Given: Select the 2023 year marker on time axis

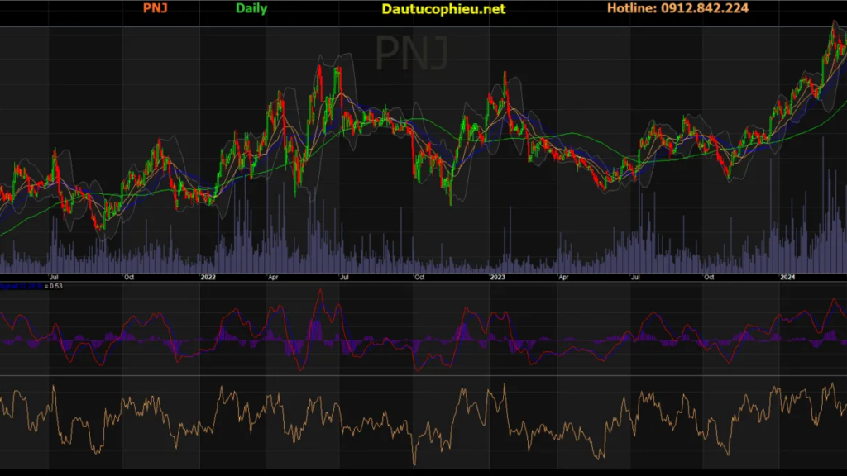Looking at the screenshot, I should pyautogui.click(x=498, y=278).
